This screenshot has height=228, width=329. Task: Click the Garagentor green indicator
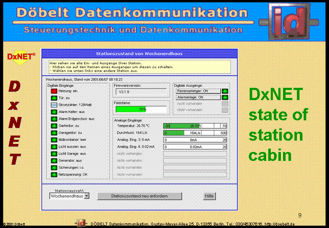click(x=54, y=133)
